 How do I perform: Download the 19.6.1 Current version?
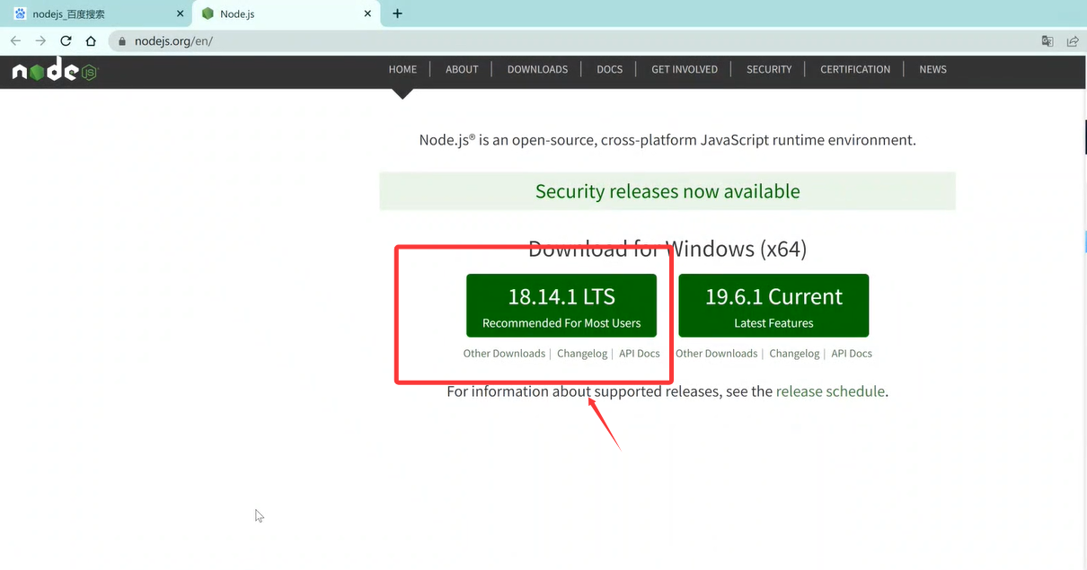(x=773, y=305)
